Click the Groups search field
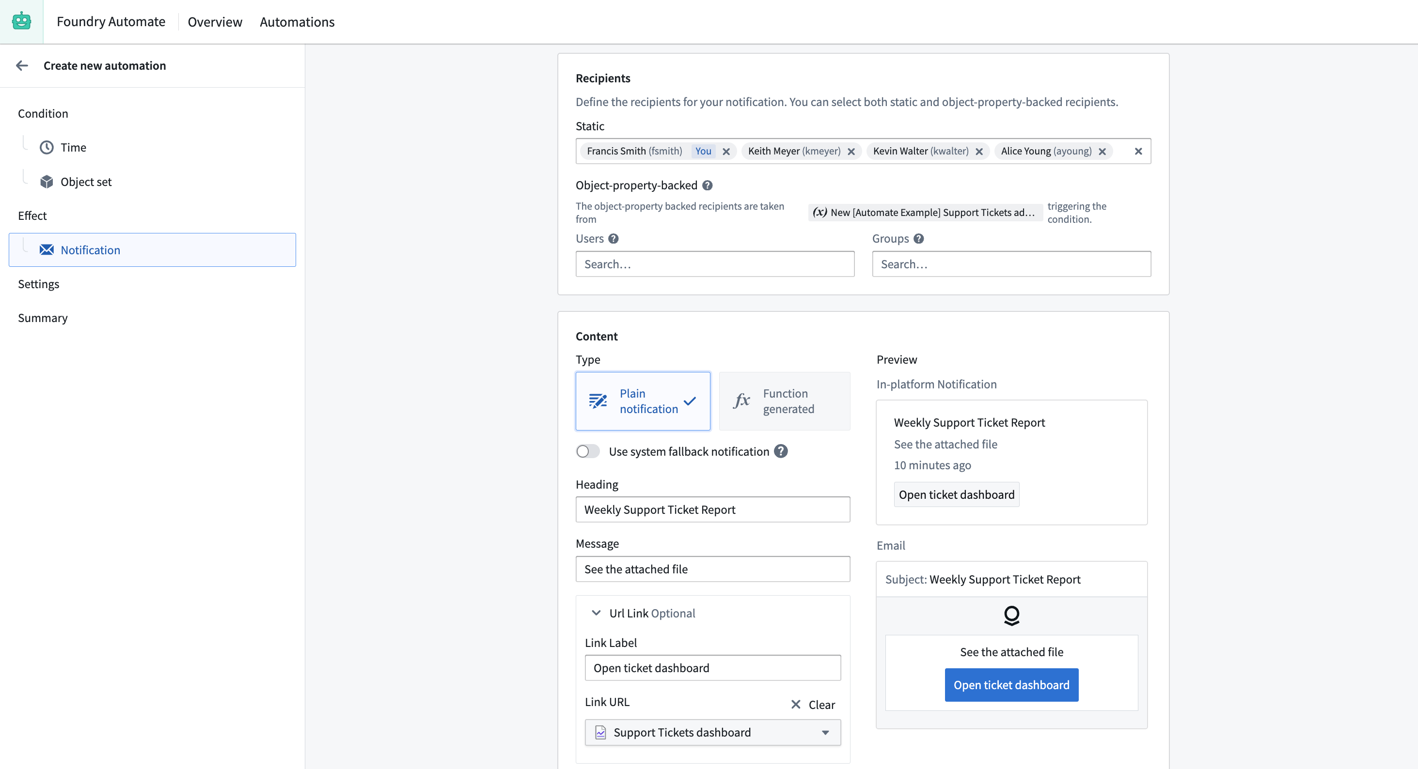The height and width of the screenshot is (769, 1418). (x=1011, y=264)
